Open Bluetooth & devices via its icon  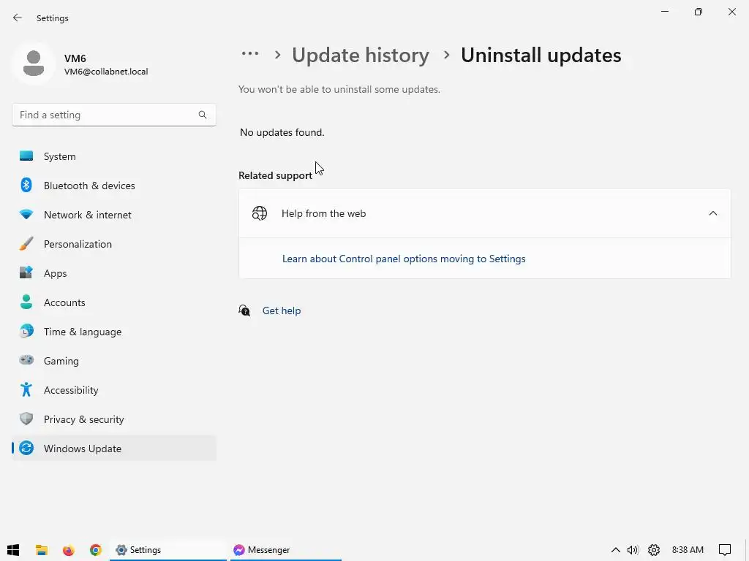pos(26,186)
